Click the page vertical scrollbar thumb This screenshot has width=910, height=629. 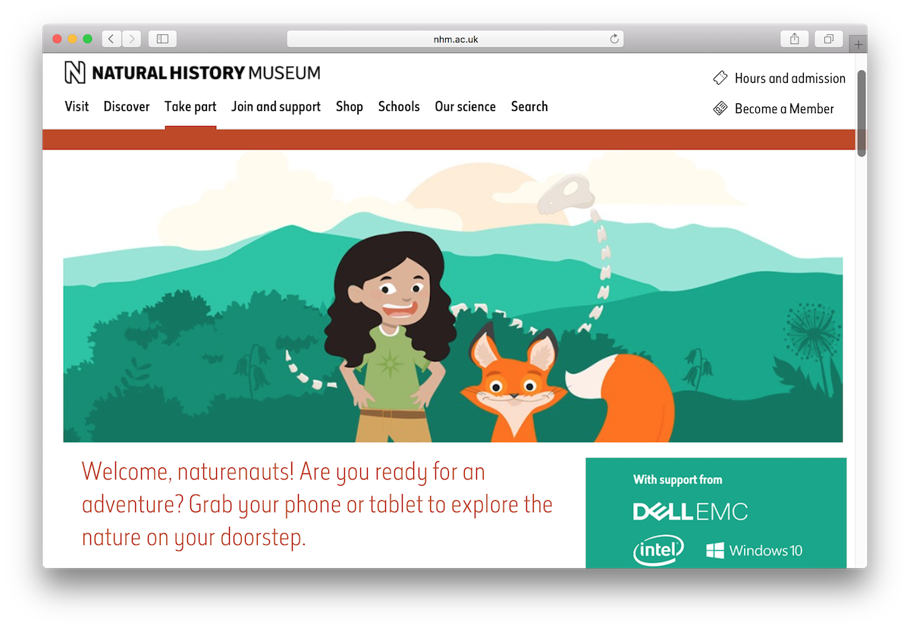[861, 114]
